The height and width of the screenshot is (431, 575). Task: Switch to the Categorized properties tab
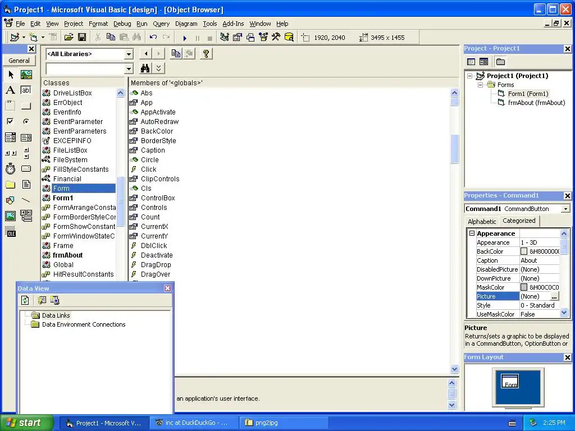click(519, 221)
